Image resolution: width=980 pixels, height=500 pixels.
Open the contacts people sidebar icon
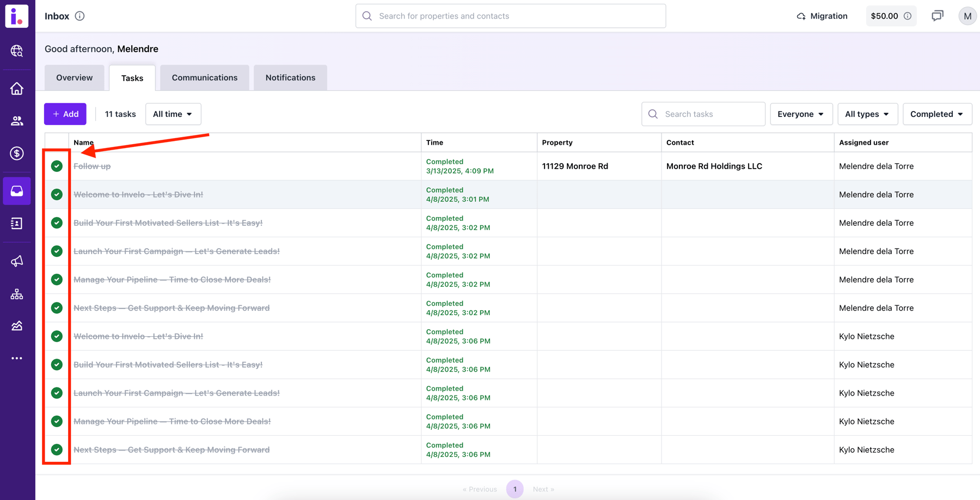coord(17,121)
